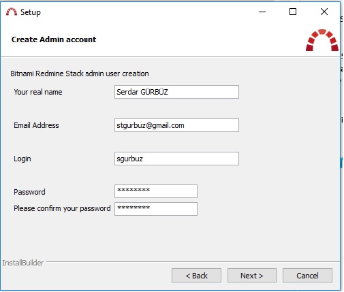The image size is (344, 292).
Task: Close the Setup window
Action: (324, 12)
